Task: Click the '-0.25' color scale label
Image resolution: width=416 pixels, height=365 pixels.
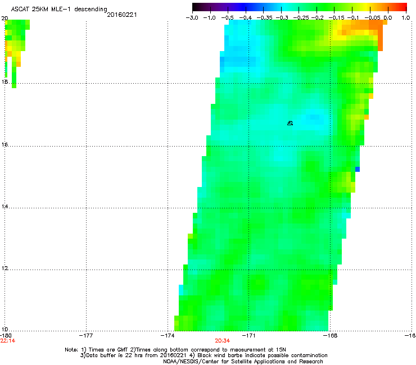Action: (301, 18)
